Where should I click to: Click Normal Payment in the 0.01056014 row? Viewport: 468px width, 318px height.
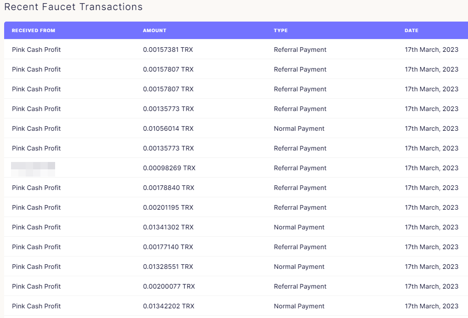[299, 128]
